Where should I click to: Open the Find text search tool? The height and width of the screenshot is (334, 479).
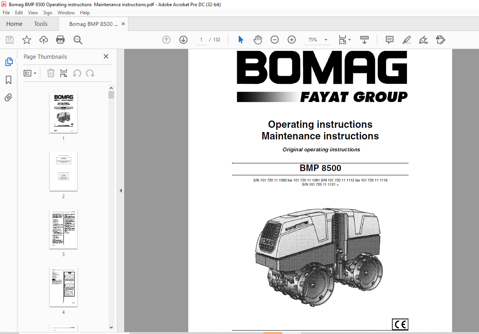(78, 40)
